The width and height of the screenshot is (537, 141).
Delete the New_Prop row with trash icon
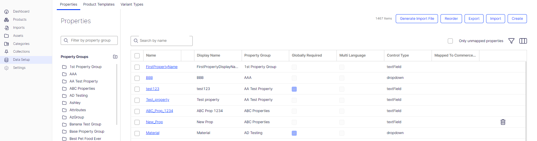click(x=503, y=122)
